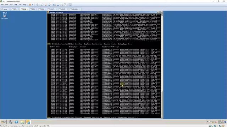Open the Help menu
The height and width of the screenshot is (127, 227).
(25, 5)
